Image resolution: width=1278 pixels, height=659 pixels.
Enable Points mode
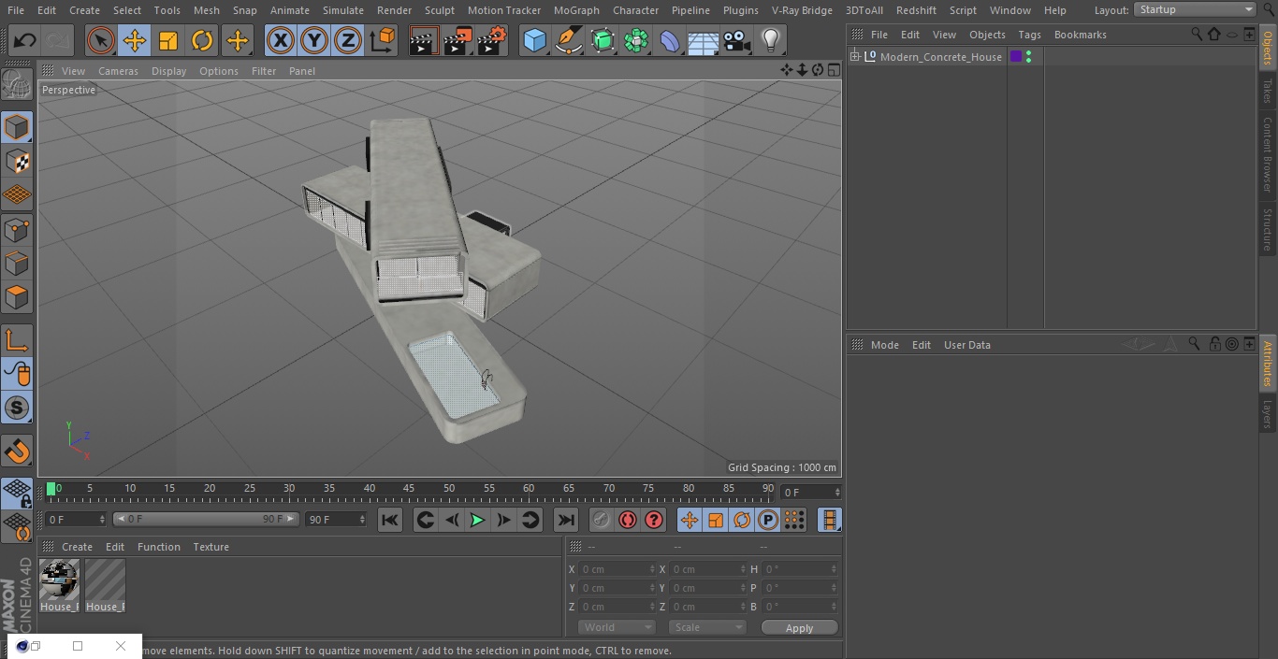point(17,229)
